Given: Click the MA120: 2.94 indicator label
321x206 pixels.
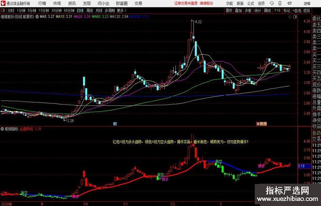Looking at the screenshot, I should point(119,17).
